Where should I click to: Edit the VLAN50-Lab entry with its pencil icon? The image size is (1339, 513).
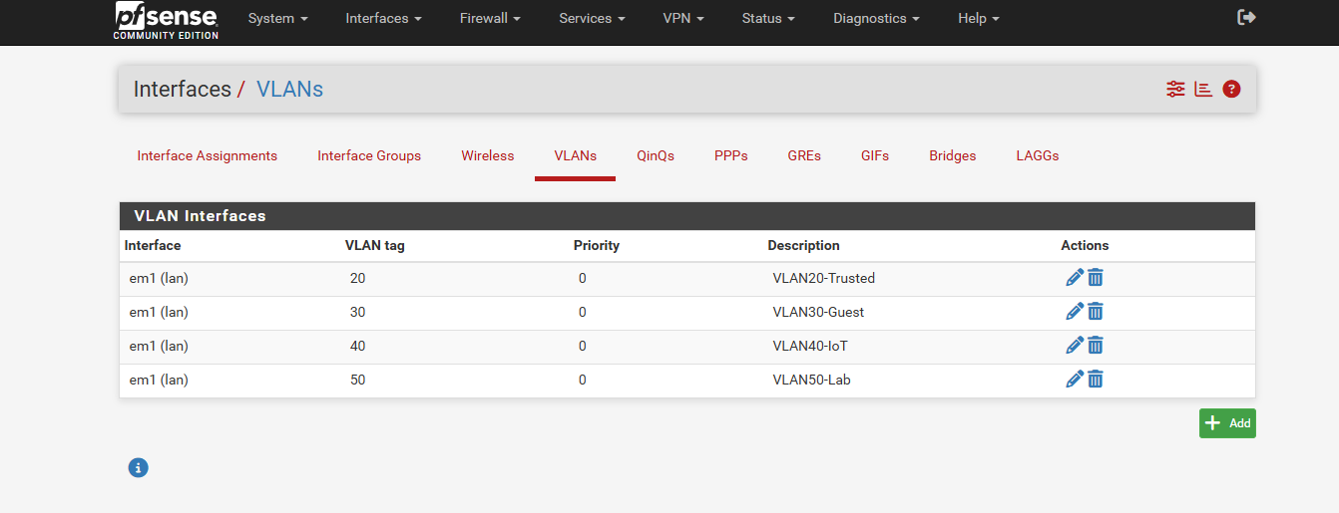pyautogui.click(x=1075, y=380)
